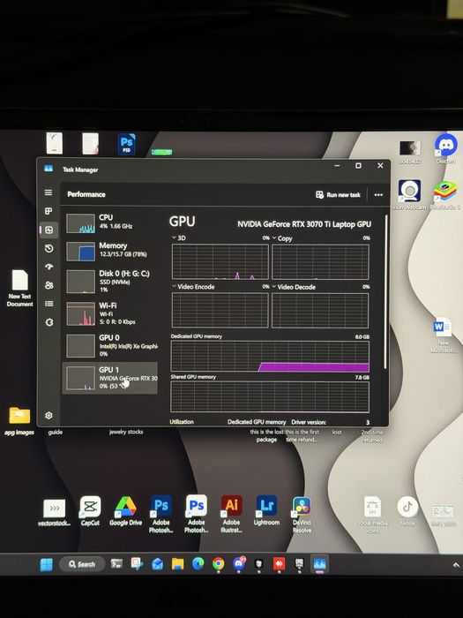This screenshot has width=463, height=618.
Task: Select the Google Drive desktop shortcut
Action: pos(125,511)
